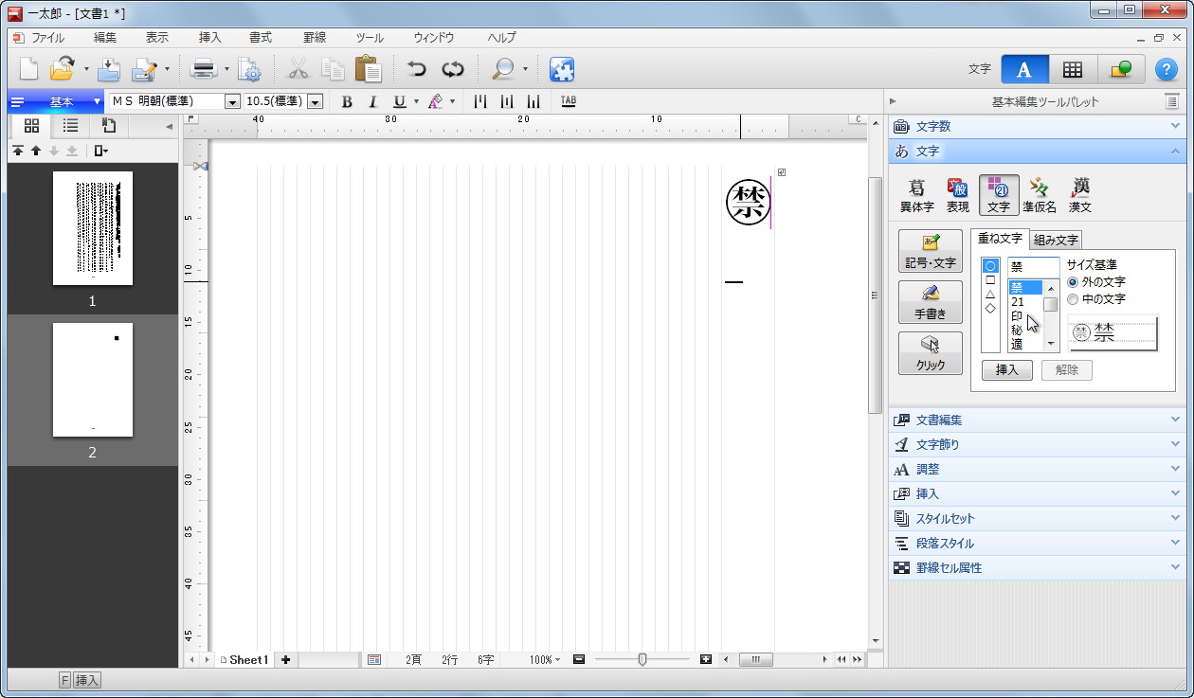Paste from the clipboard icon

click(368, 69)
